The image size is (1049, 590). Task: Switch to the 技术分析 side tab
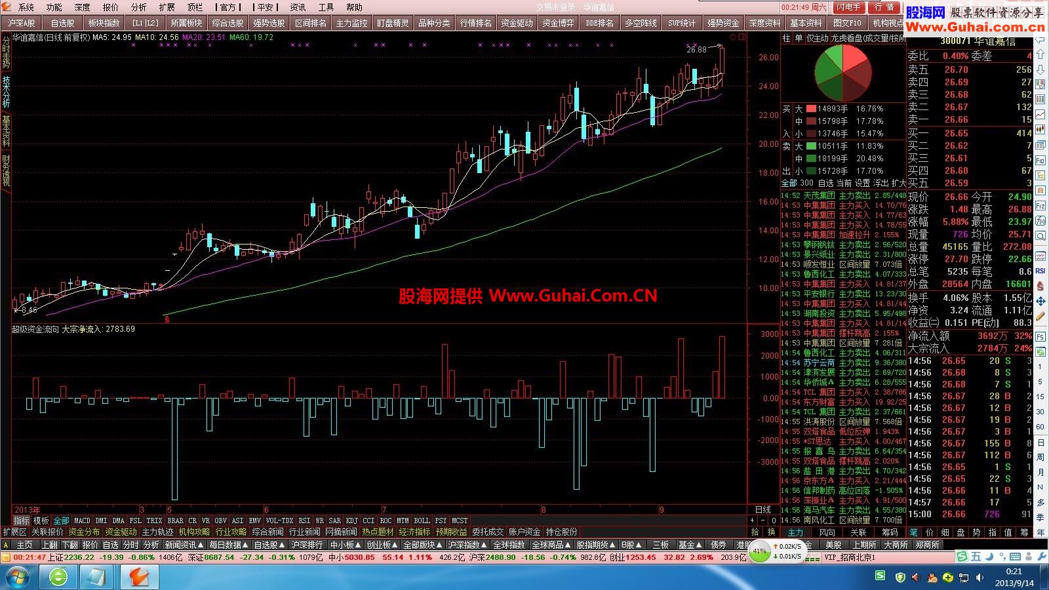click(x=6, y=92)
